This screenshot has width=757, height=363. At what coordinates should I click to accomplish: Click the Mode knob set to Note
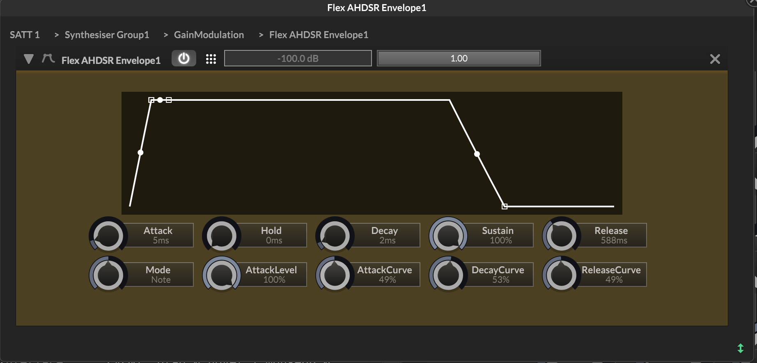point(108,275)
